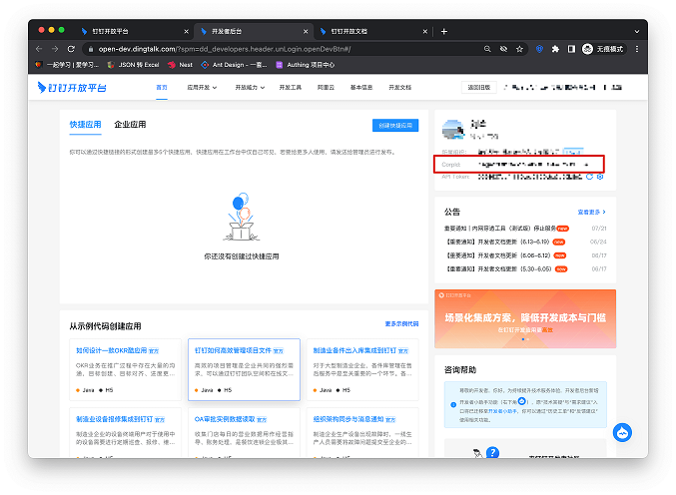
Task: Refresh the API Token with the reload icon
Action: 590,177
